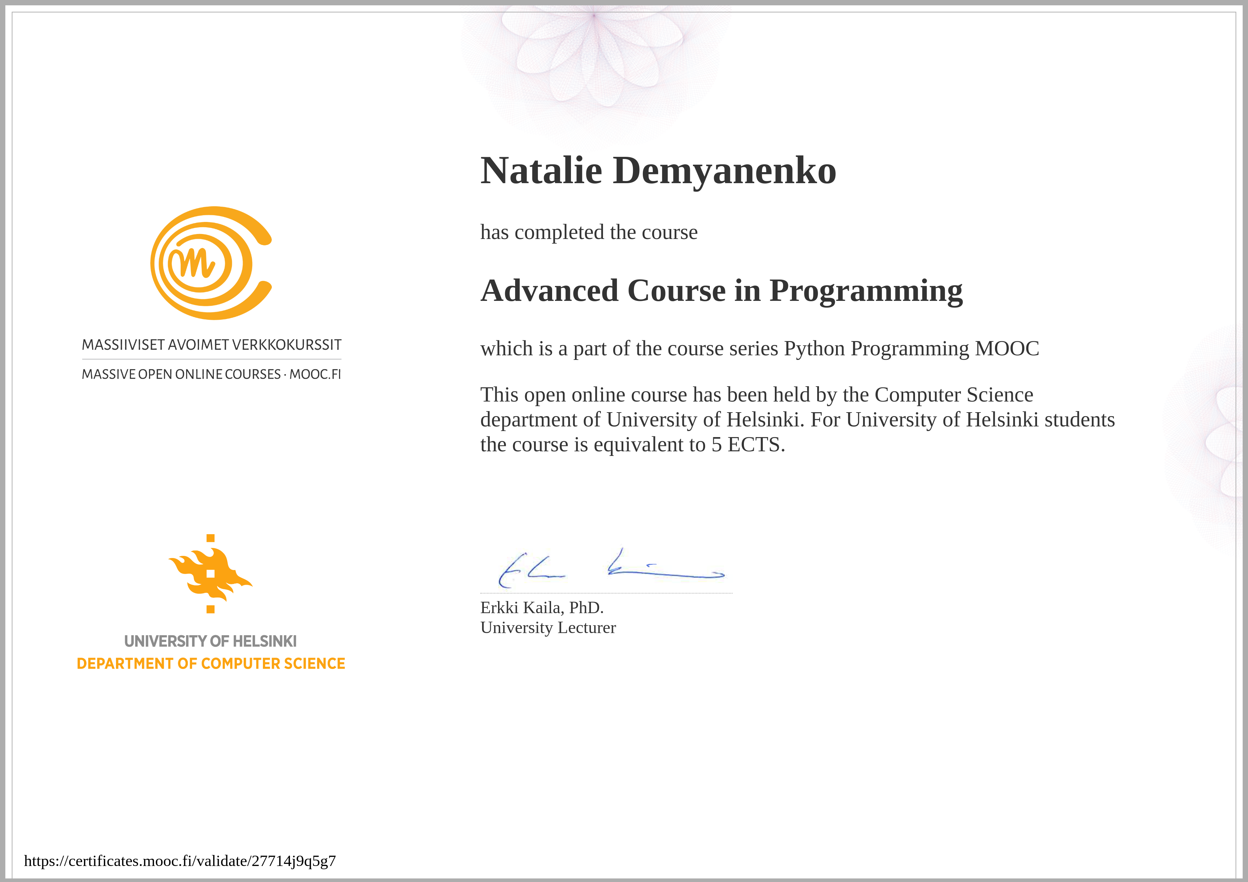Click the 'UNIVERSITY OF HELSINKI' label

pyautogui.click(x=210, y=641)
